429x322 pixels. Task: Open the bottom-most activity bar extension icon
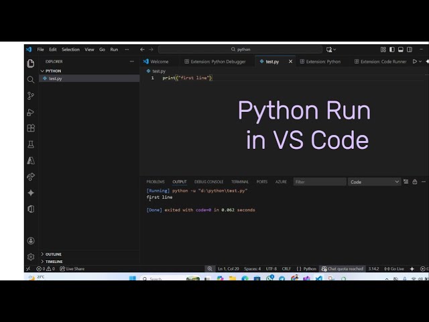(31, 209)
